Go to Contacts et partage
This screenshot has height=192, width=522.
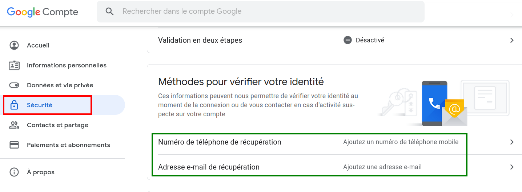[63, 125]
